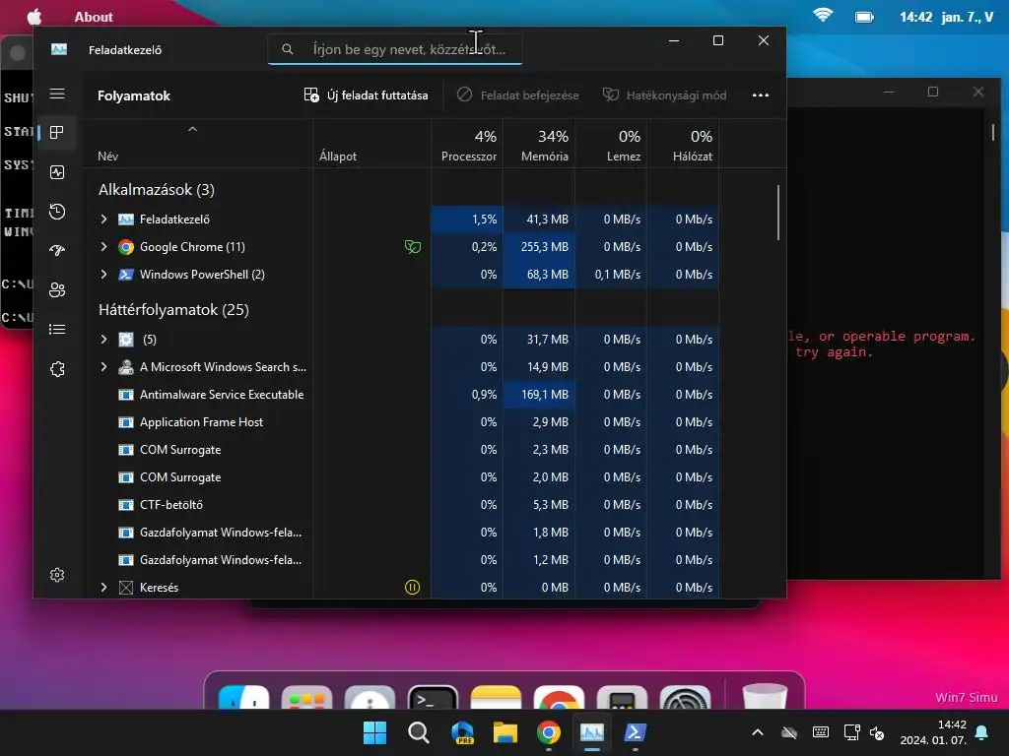This screenshot has height=756, width=1009.
Task: Open the Details list sidebar icon
Action: tap(57, 329)
